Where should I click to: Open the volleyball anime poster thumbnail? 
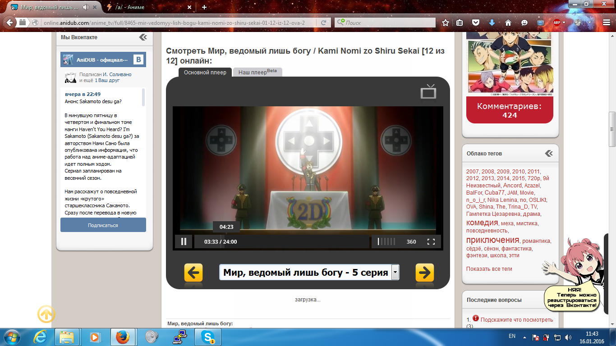(510, 64)
